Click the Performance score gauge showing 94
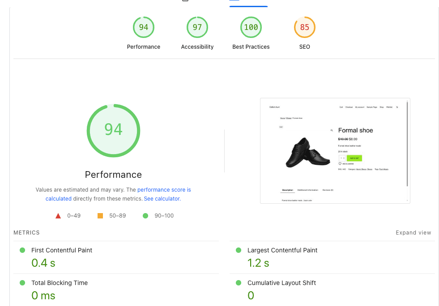 click(143, 27)
